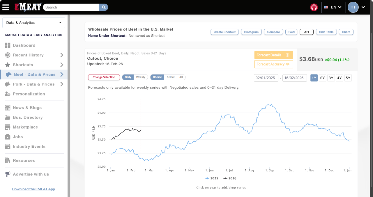Click the 2025 blue legend marker
The width and height of the screenshot is (373, 197).
207,178
